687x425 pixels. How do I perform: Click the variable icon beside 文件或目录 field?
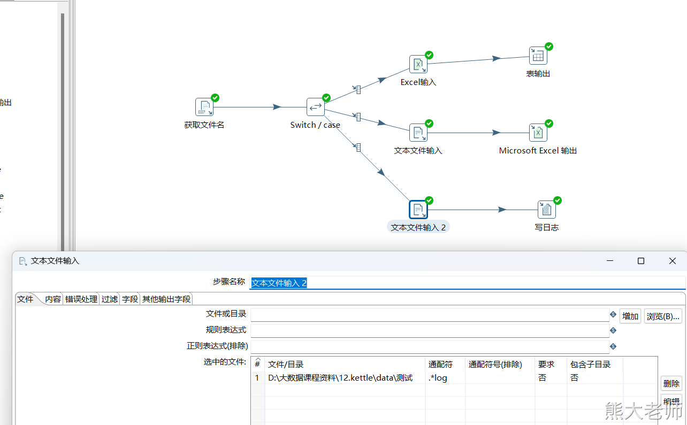[613, 314]
